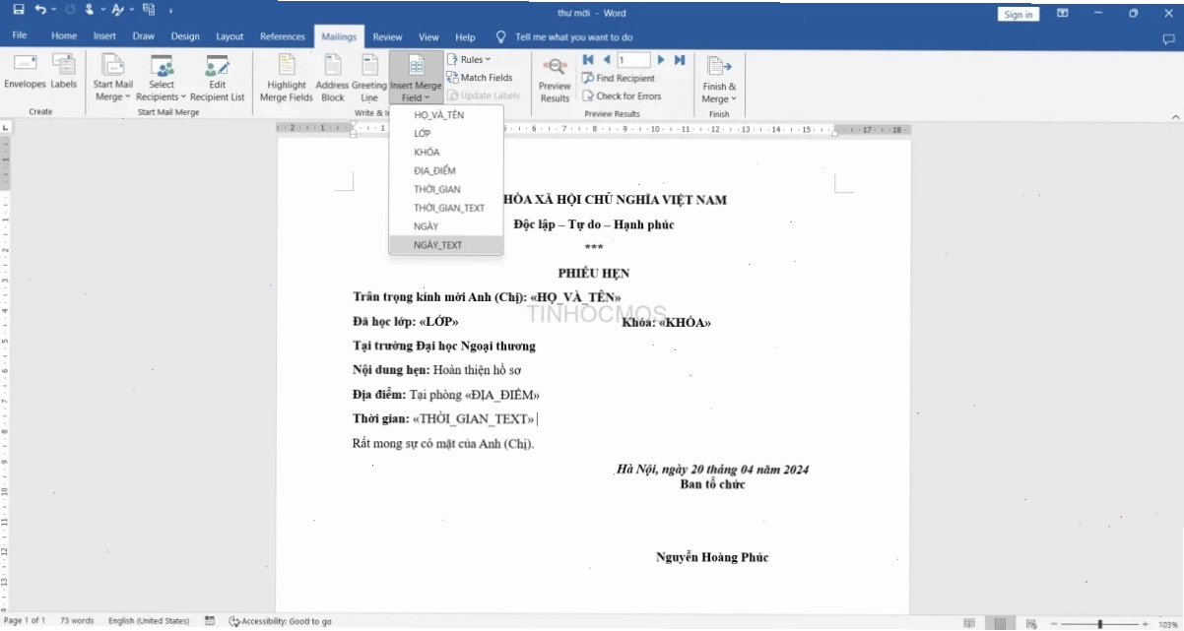Switch to Print Layout view icon
1184x631 pixels.
click(x=1001, y=622)
